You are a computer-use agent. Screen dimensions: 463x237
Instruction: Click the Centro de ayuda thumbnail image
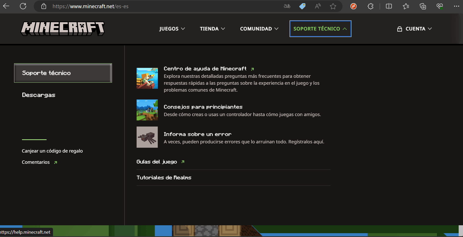coord(147,78)
